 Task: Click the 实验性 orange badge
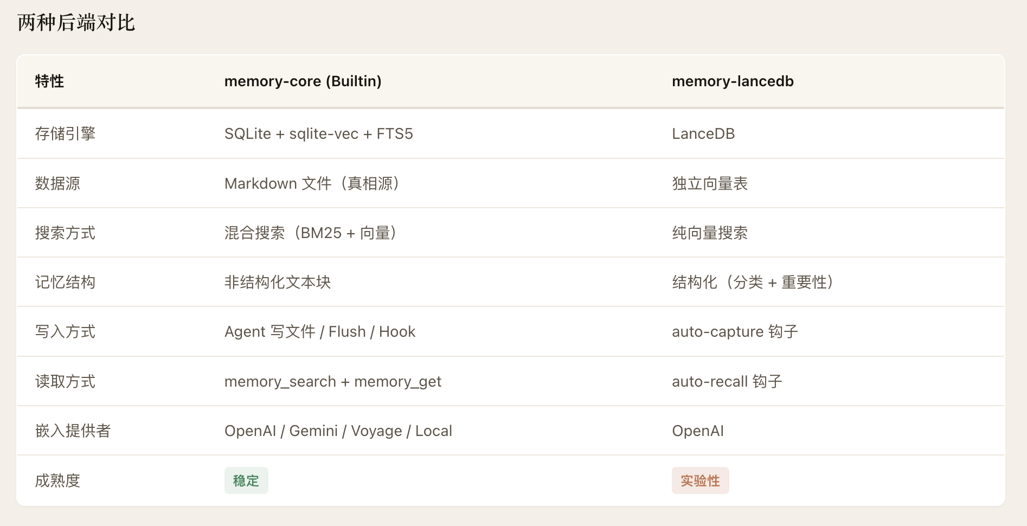click(700, 480)
